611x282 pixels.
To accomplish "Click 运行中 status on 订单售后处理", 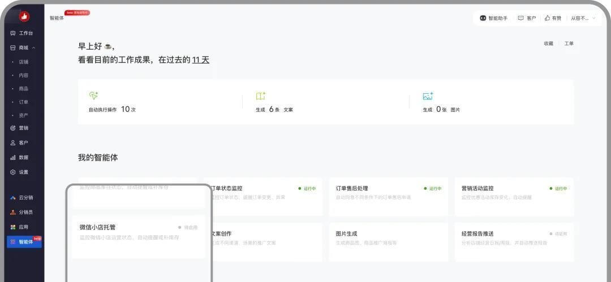I will [x=433, y=189].
